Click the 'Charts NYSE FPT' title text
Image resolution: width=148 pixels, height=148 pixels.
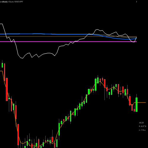16,2
